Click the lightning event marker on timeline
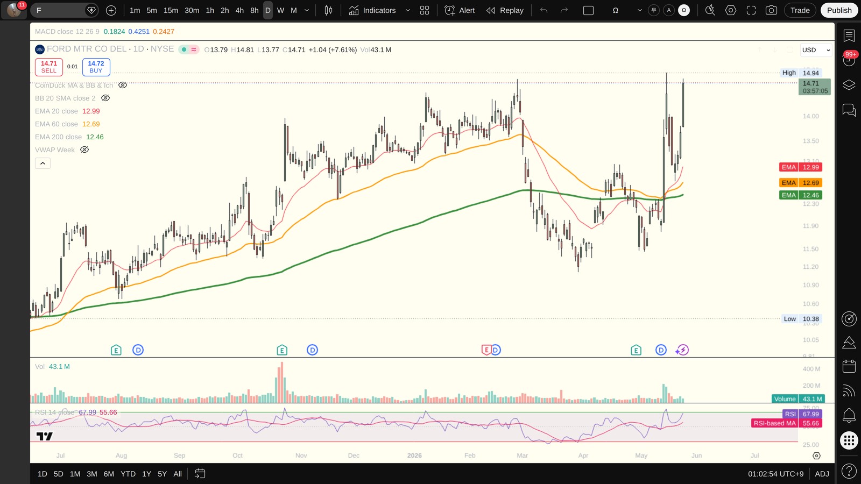Image resolution: width=861 pixels, height=484 pixels. 682,350
